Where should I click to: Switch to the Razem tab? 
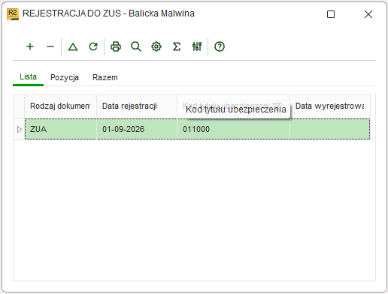(105, 77)
